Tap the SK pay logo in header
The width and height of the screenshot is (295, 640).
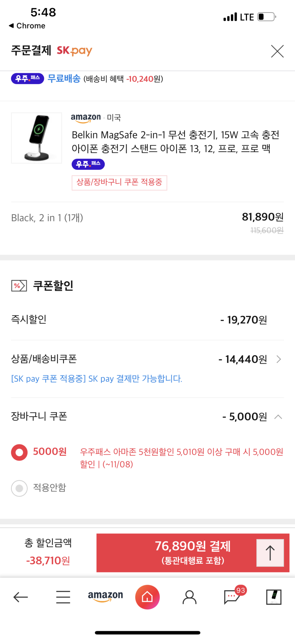(75, 51)
